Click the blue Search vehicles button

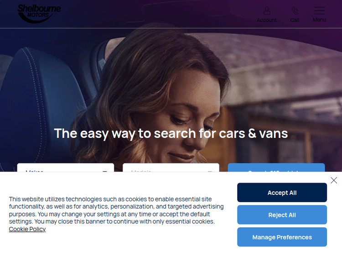pos(276,168)
